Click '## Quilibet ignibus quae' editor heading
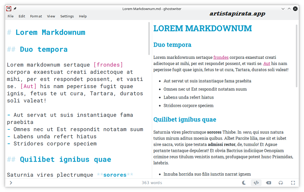304x192 pixels. pyautogui.click(x=59, y=160)
